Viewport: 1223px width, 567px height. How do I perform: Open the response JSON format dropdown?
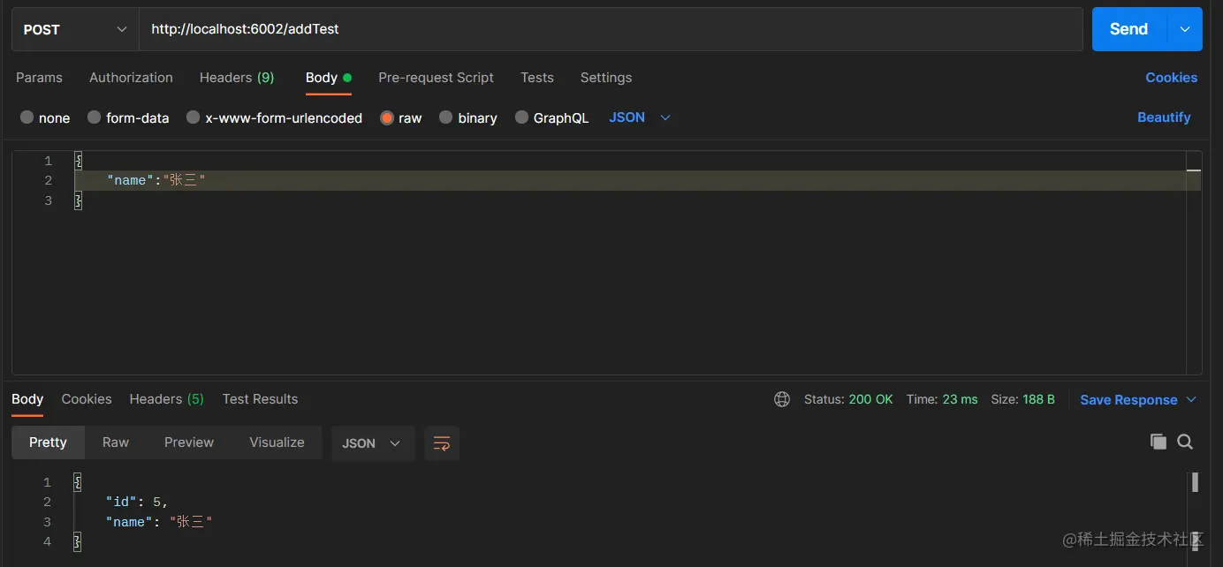click(x=371, y=443)
